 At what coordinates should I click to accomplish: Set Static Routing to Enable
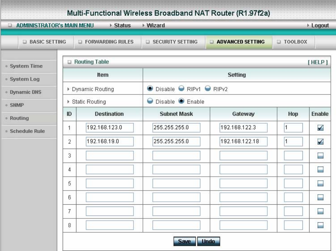tap(181, 101)
